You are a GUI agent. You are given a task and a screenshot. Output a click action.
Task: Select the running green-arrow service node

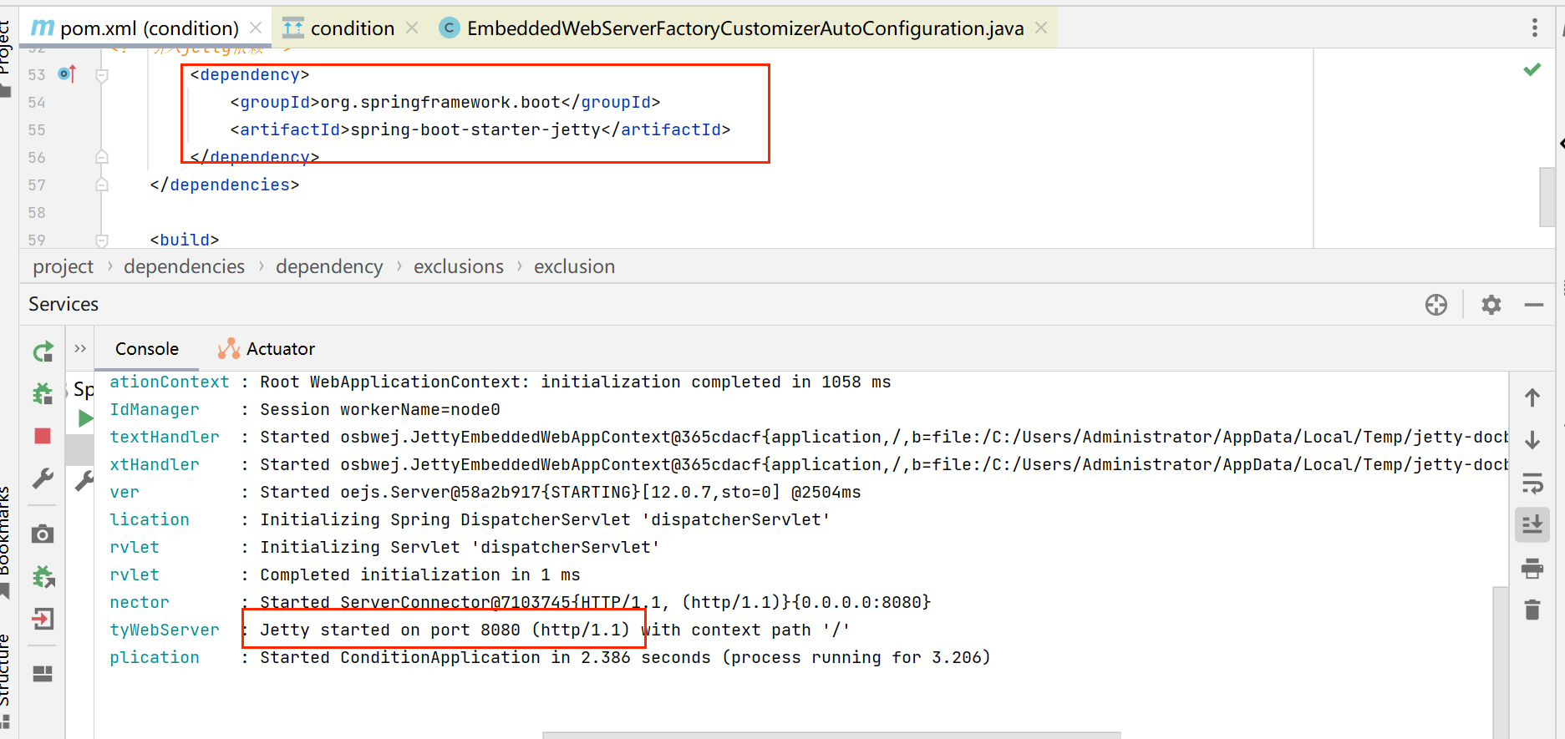coord(85,418)
